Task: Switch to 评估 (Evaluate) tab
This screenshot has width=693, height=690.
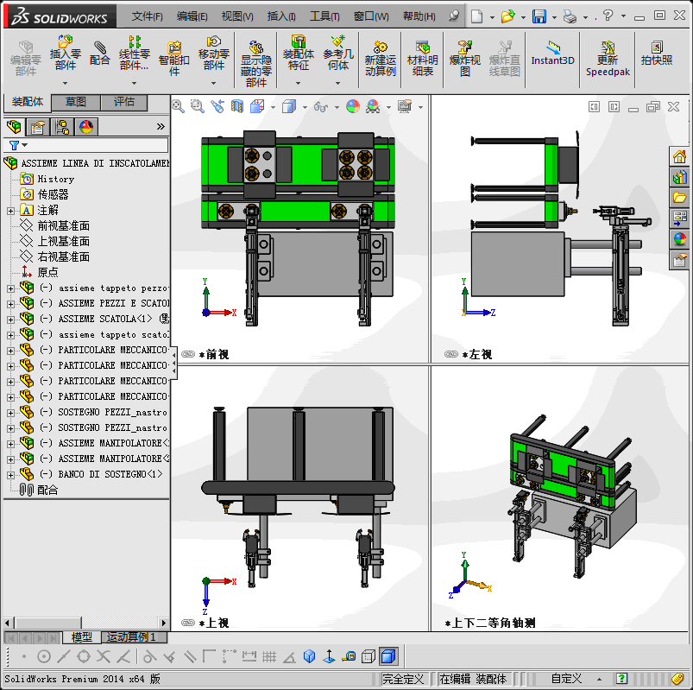Action: (124, 102)
